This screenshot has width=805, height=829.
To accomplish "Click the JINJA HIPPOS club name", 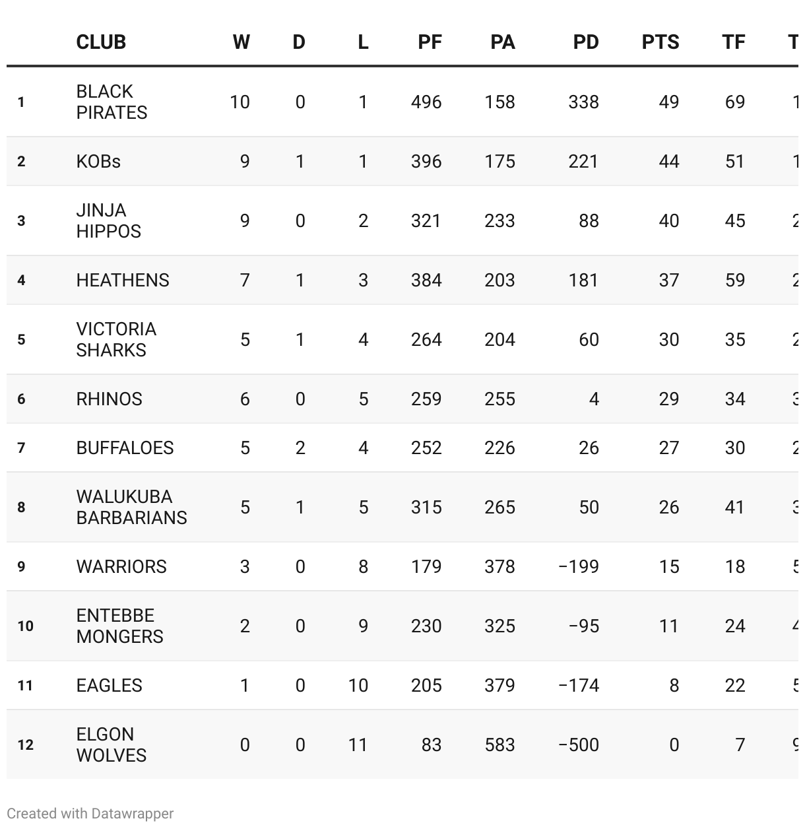I will tap(108, 220).
